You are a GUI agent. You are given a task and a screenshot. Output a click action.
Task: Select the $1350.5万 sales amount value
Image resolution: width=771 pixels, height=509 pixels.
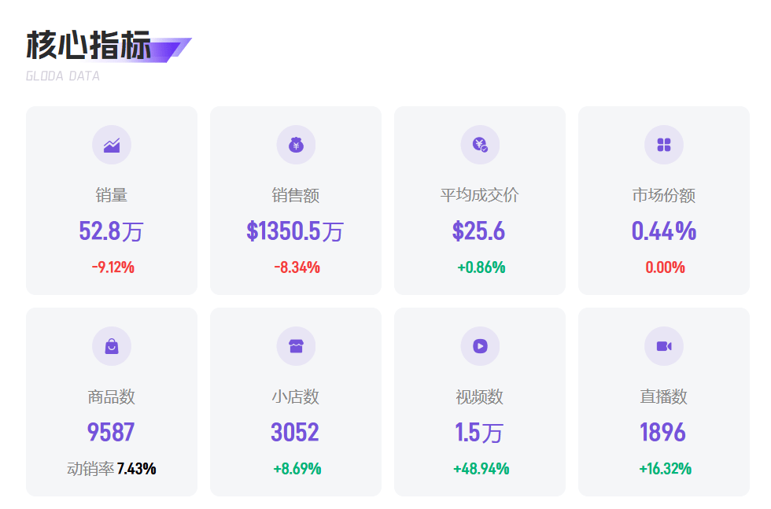[x=296, y=231]
